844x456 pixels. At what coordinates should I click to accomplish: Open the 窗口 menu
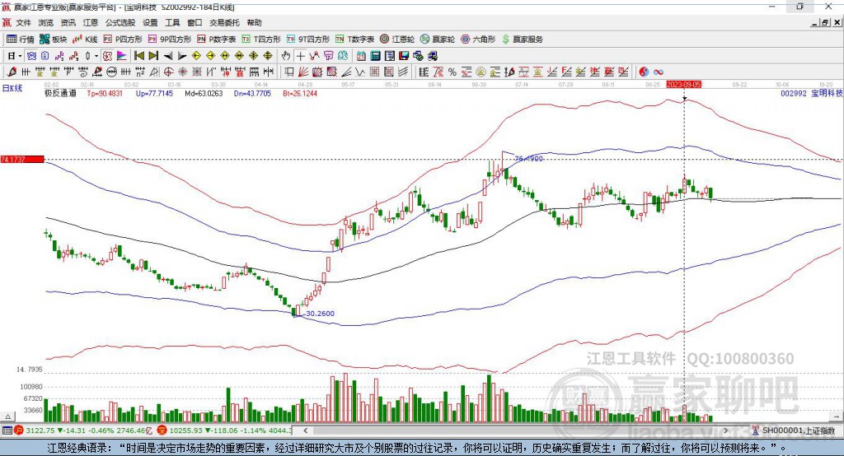[195, 22]
